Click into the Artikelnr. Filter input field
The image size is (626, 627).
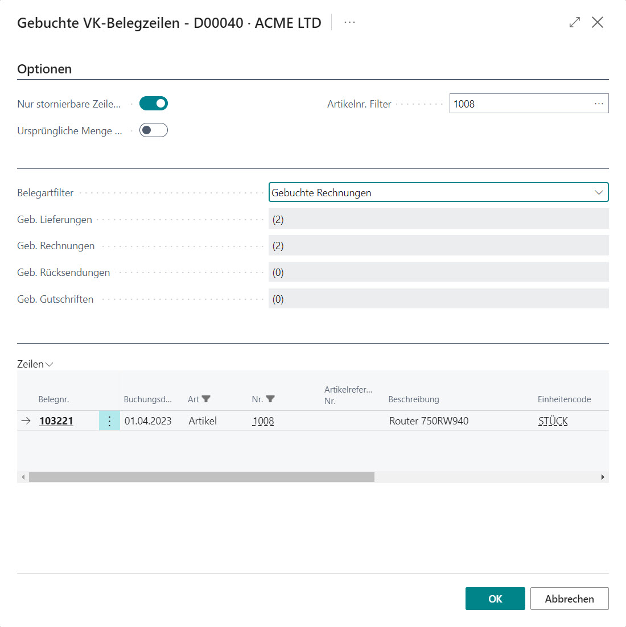click(x=518, y=104)
